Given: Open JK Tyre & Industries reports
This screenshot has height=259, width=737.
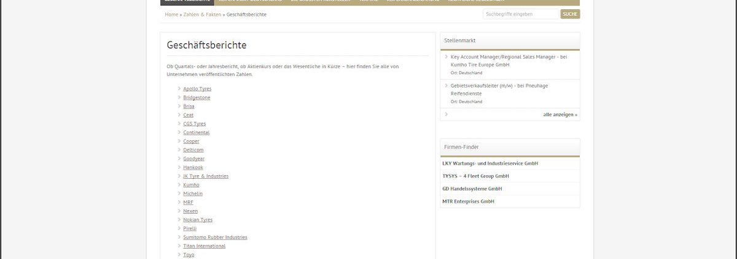Looking at the screenshot, I should 206,176.
